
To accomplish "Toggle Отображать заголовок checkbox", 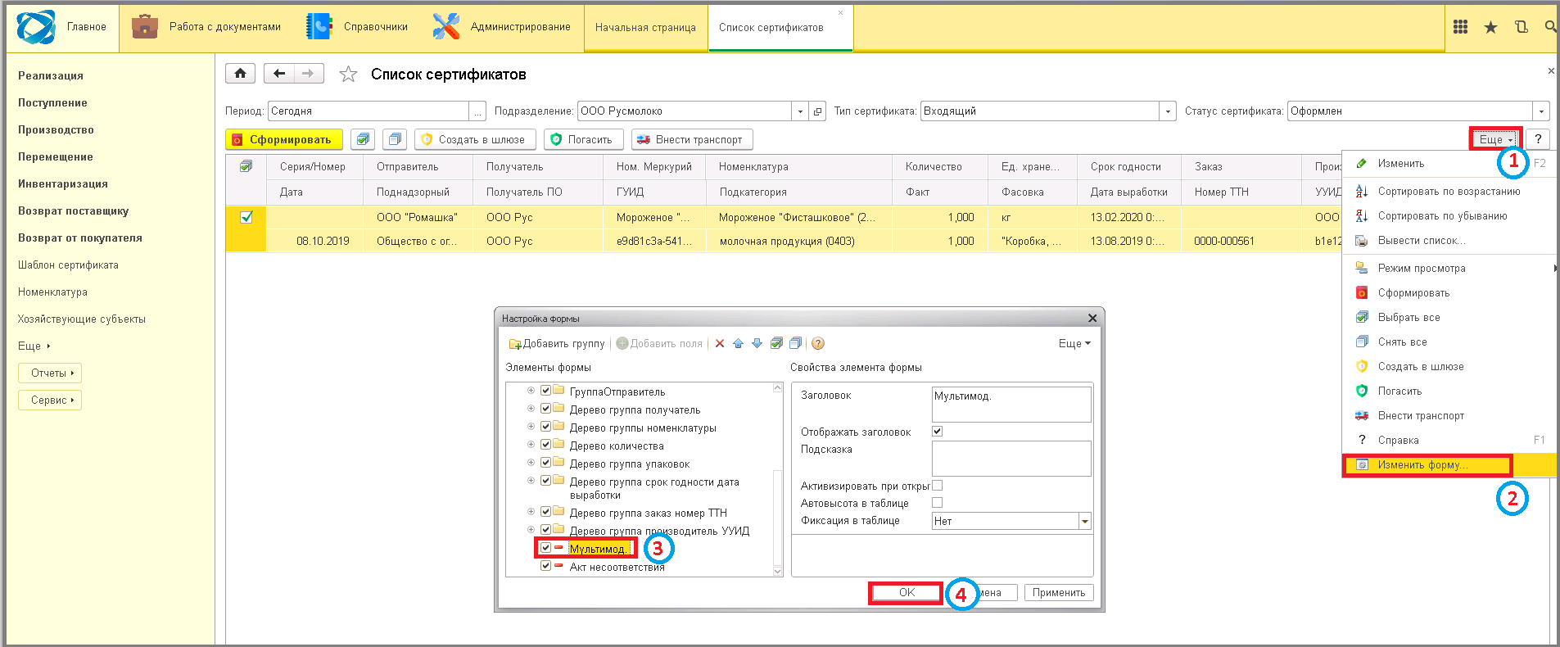I will point(938,431).
